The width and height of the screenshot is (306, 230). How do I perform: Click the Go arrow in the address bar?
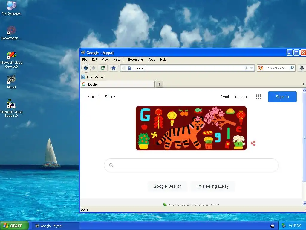[246, 68]
